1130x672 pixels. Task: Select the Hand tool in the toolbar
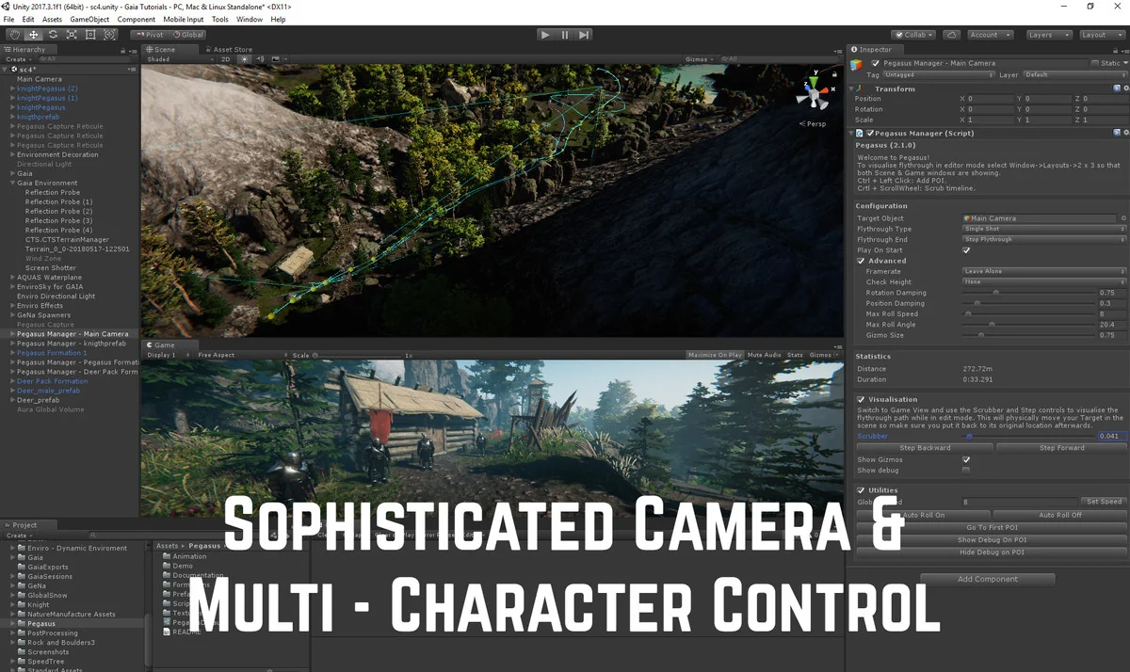point(15,34)
